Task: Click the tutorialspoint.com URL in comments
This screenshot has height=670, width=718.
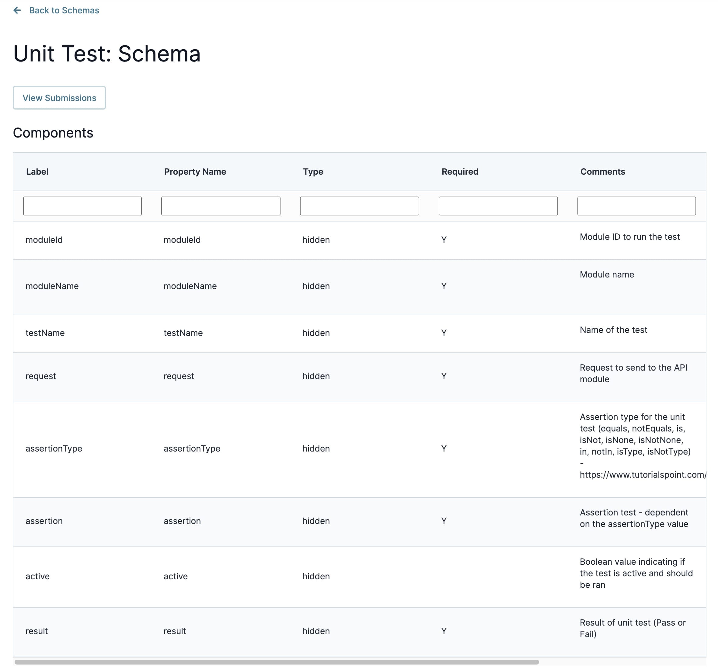Action: coord(643,475)
